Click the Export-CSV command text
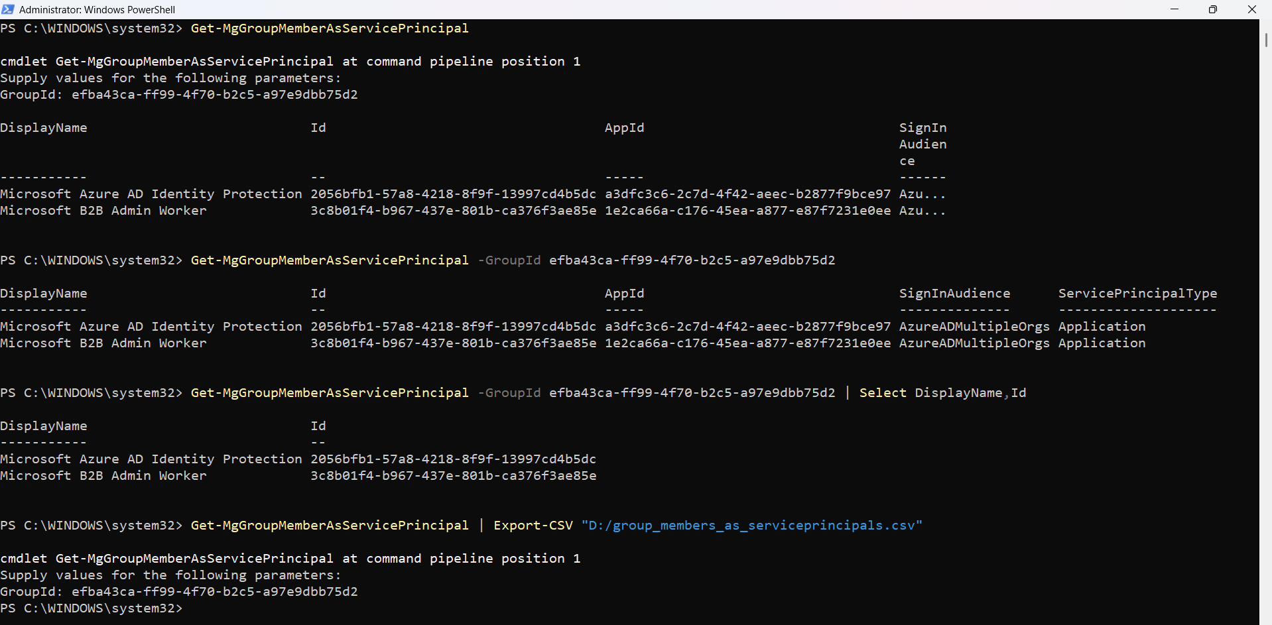The width and height of the screenshot is (1272, 625). click(x=533, y=526)
